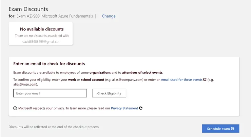Click the Exam Discounts page heading

tap(28, 9)
